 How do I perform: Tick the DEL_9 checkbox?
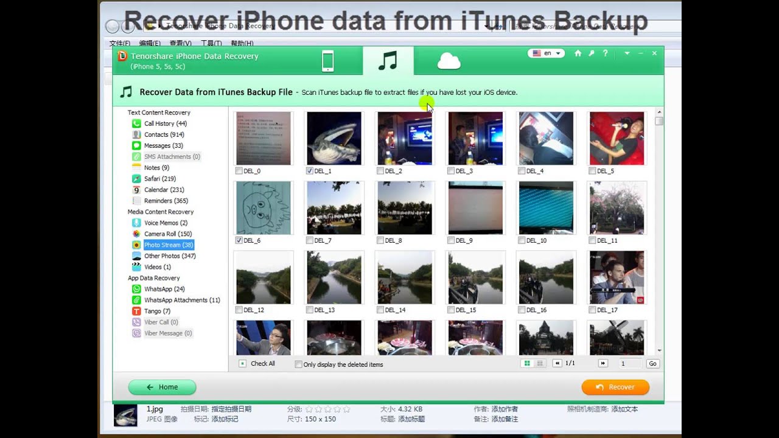coord(451,240)
